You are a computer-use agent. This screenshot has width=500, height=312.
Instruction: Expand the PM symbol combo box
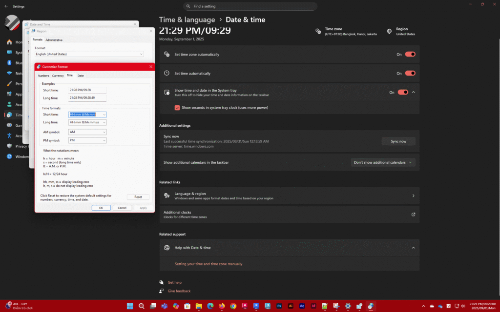click(x=104, y=140)
